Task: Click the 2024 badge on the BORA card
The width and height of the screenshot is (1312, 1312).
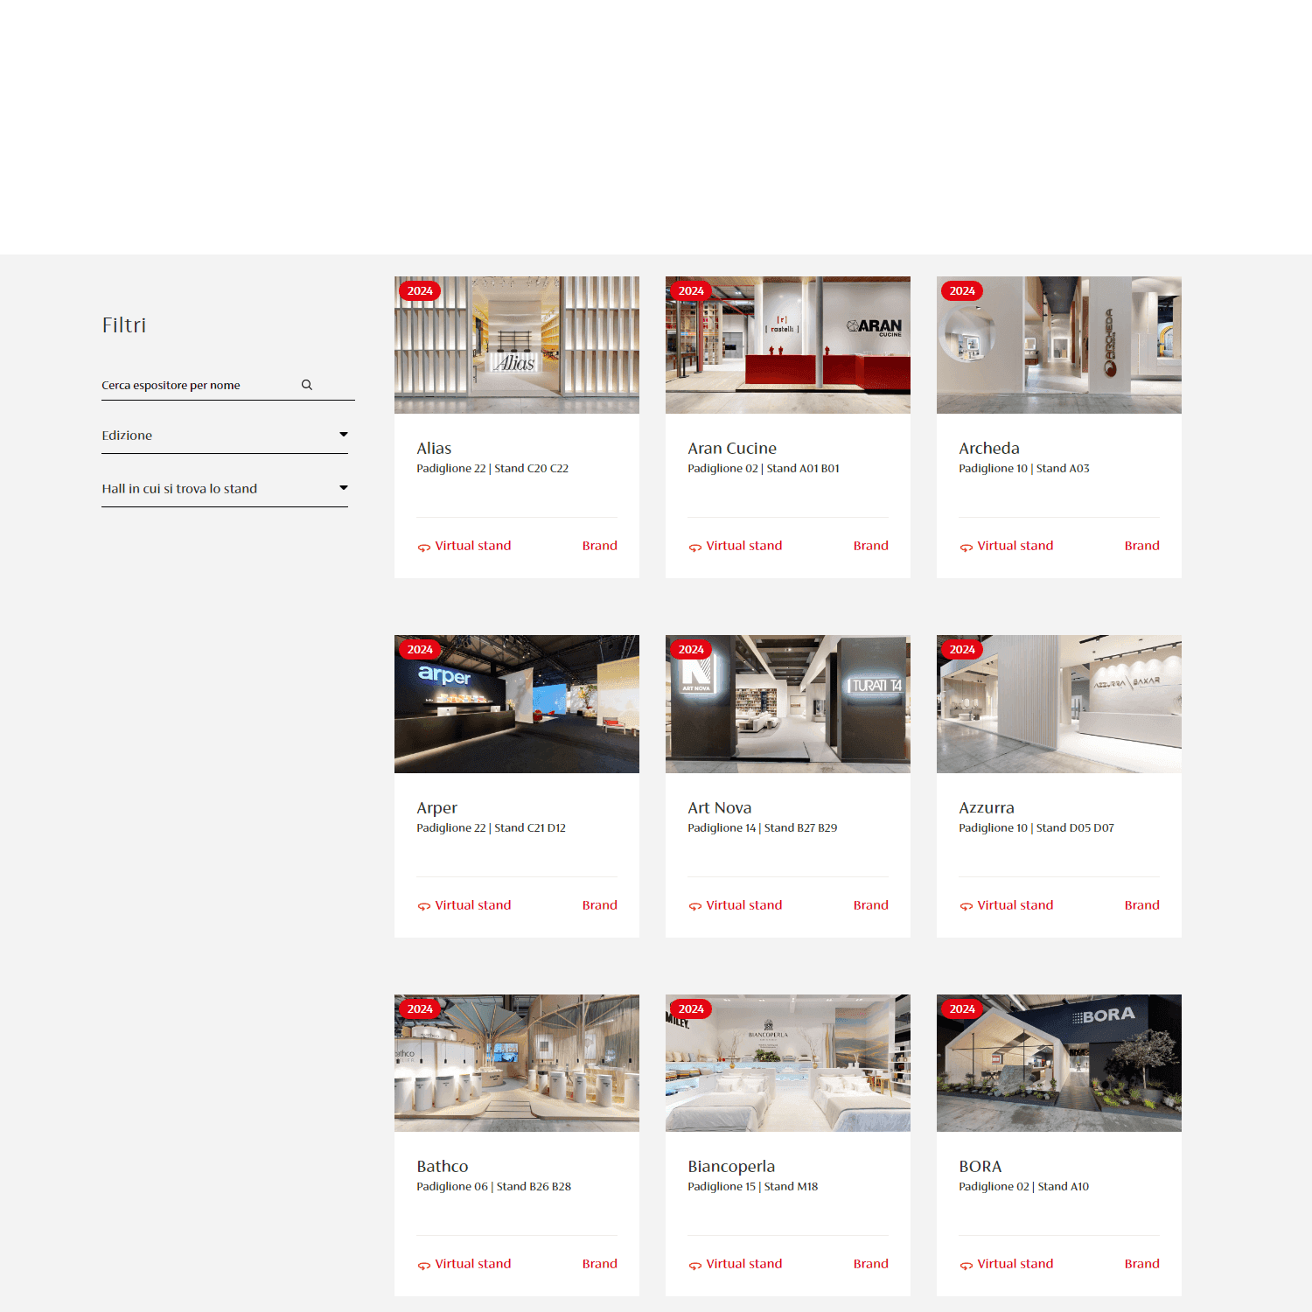Action: [962, 1009]
